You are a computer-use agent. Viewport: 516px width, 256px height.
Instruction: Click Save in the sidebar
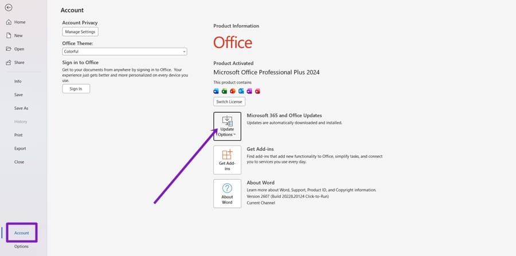(18, 94)
